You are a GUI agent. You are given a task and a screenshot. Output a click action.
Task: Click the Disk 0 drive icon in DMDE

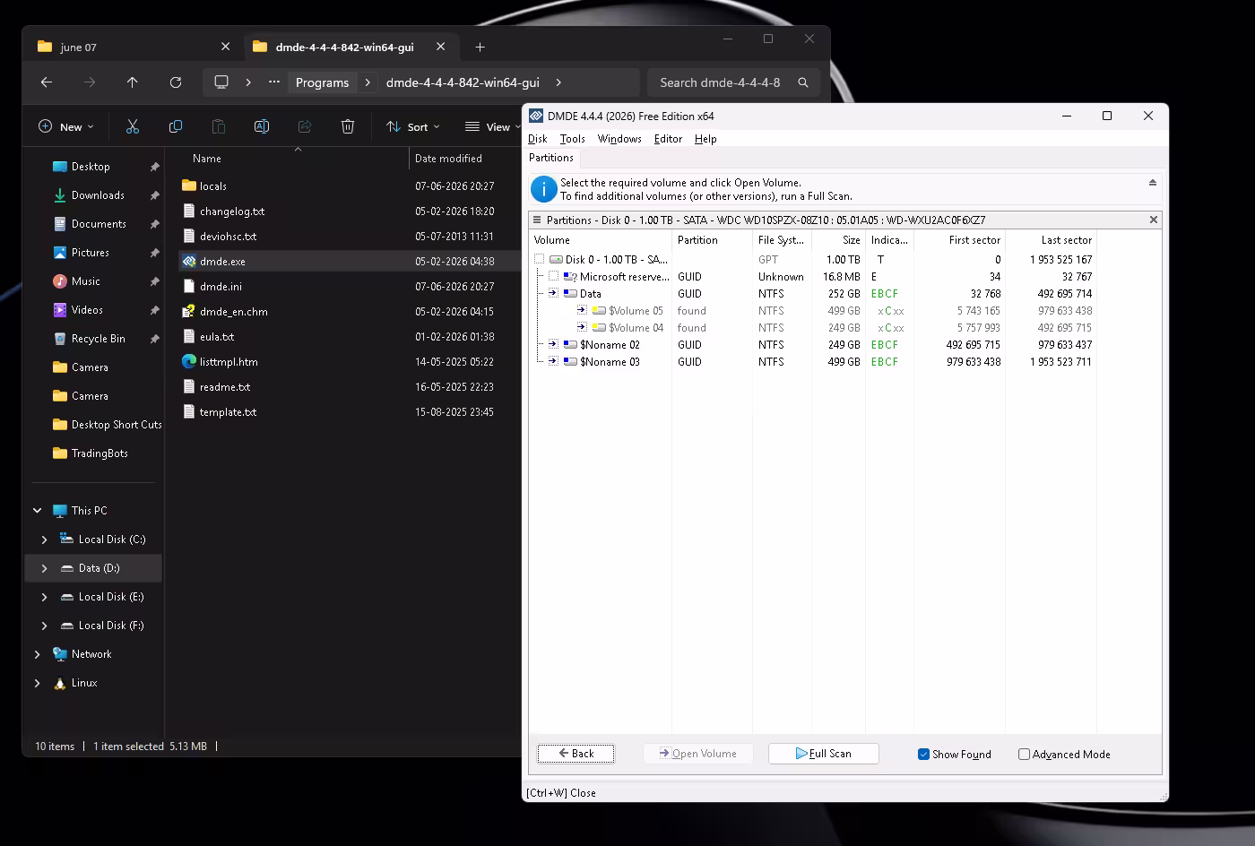pos(556,260)
